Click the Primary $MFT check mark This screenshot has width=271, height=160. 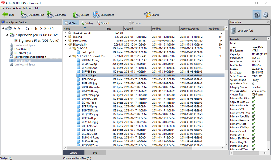[253, 109]
